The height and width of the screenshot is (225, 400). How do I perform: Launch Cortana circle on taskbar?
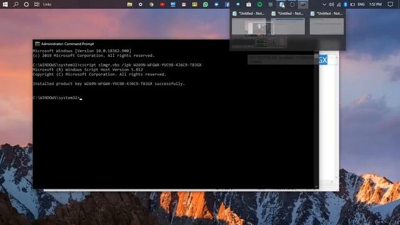click(x=26, y=4)
